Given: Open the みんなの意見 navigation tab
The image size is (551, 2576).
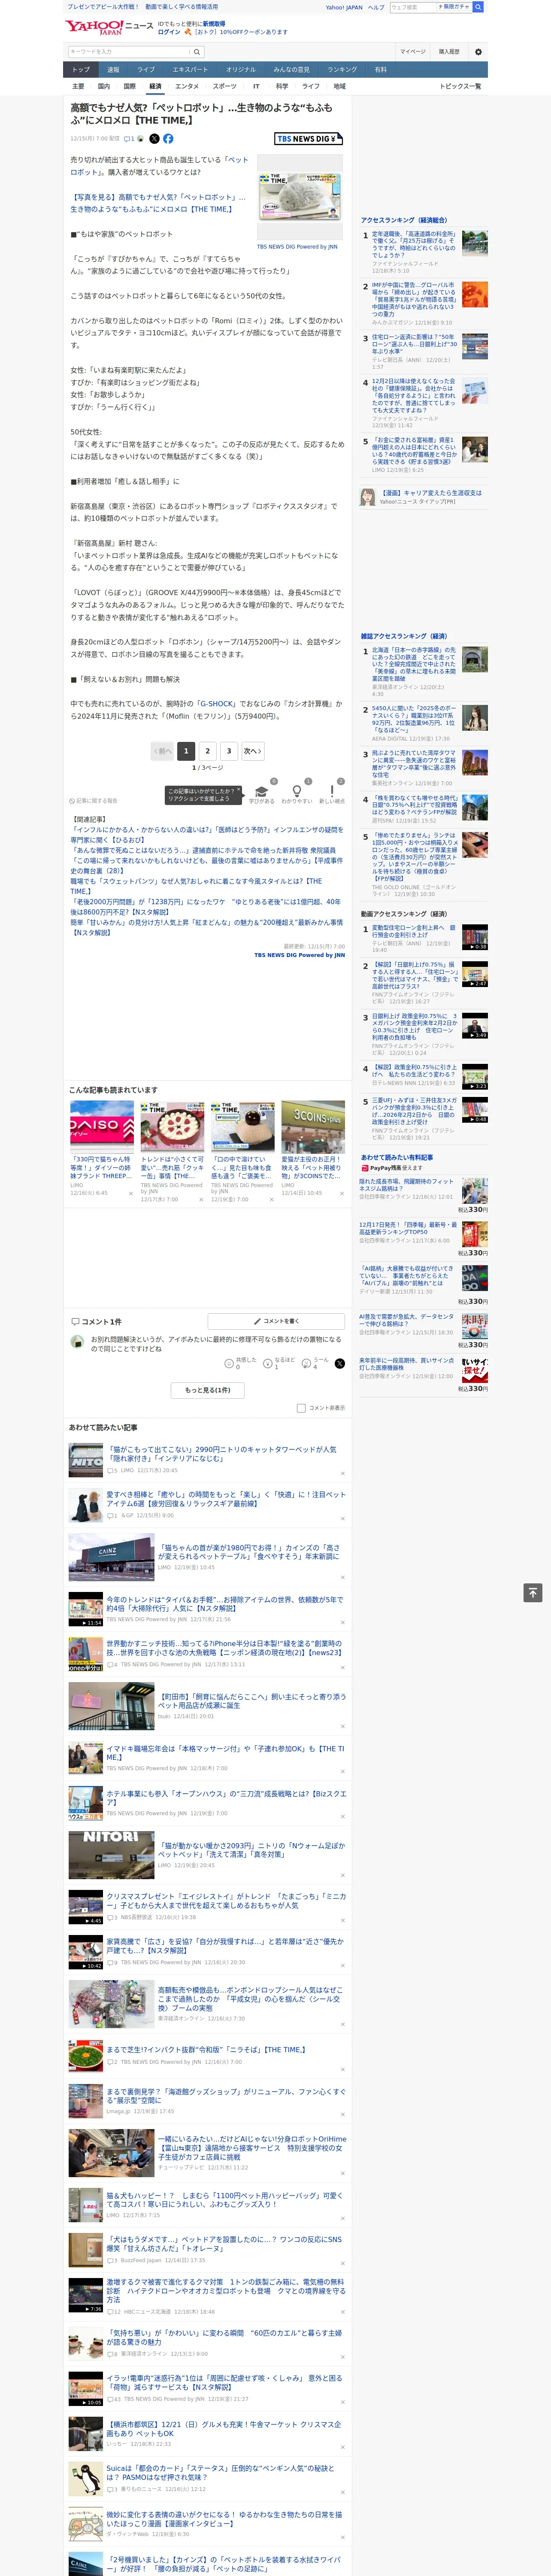Looking at the screenshot, I should point(291,70).
